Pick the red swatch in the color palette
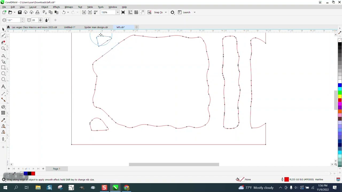342x192 pixels. point(340,100)
